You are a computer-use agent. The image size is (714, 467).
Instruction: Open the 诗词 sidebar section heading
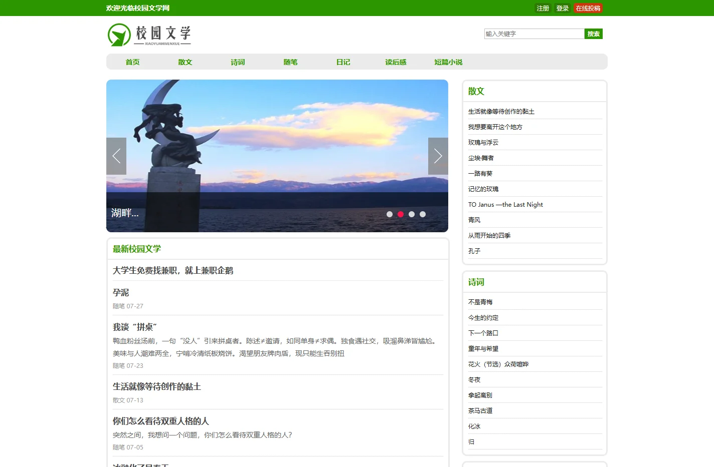click(476, 282)
